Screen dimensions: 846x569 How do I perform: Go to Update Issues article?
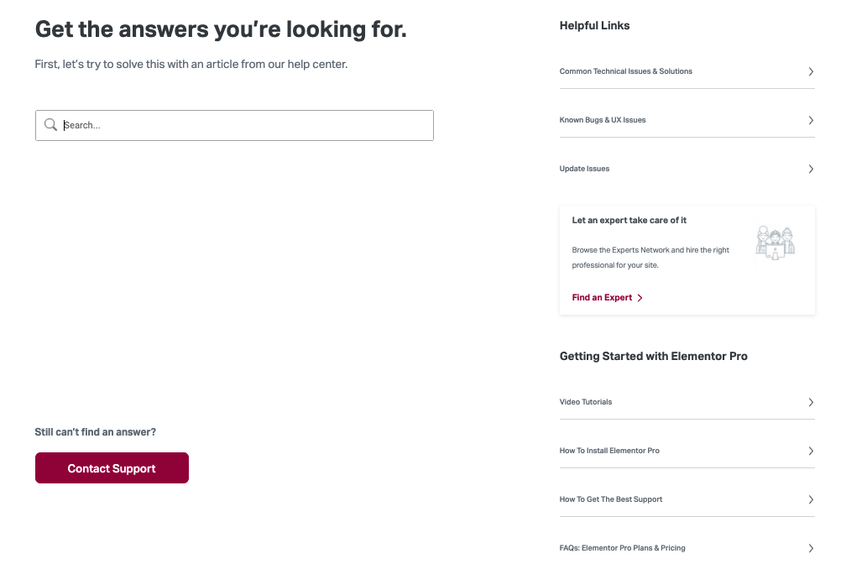coord(584,169)
